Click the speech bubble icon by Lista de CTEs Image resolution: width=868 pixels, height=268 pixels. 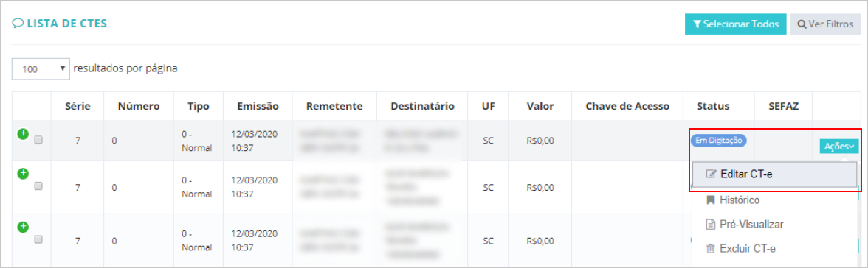(17, 24)
